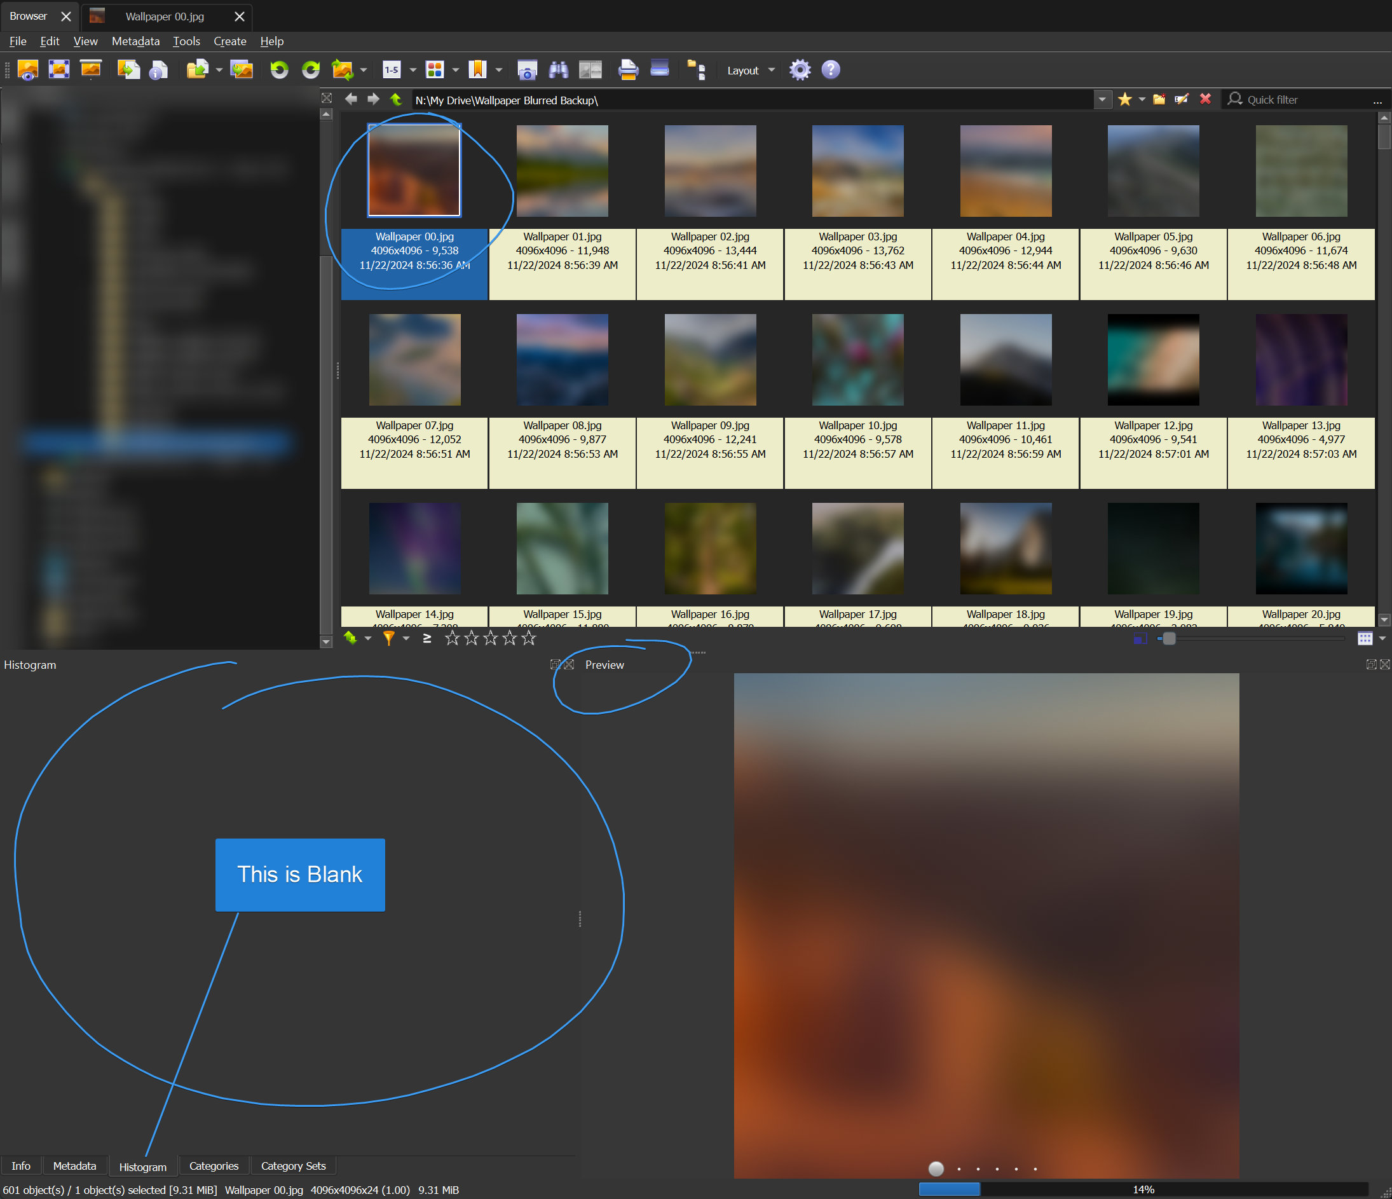Go up one folder level
The image size is (1392, 1199).
(397, 99)
